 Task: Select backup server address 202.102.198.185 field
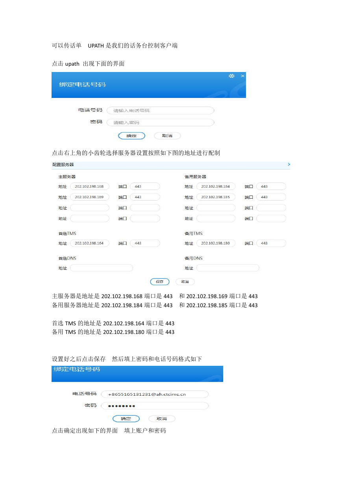pyautogui.click(x=216, y=197)
